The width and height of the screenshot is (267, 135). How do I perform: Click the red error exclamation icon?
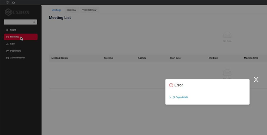pos(171,85)
